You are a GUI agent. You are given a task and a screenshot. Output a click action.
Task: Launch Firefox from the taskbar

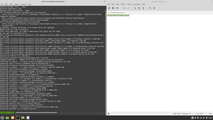click(13, 118)
